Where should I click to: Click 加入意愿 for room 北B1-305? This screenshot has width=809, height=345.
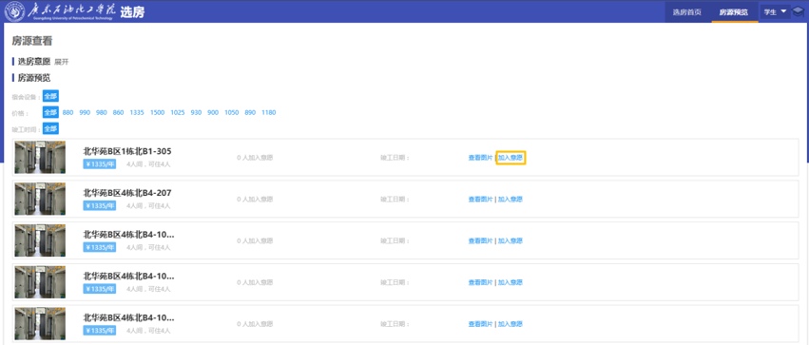pyautogui.click(x=510, y=158)
